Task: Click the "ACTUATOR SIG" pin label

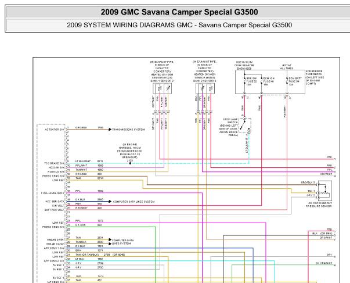Action: (x=54, y=130)
